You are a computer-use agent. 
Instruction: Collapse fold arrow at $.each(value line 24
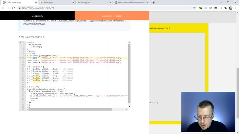point(25,93)
